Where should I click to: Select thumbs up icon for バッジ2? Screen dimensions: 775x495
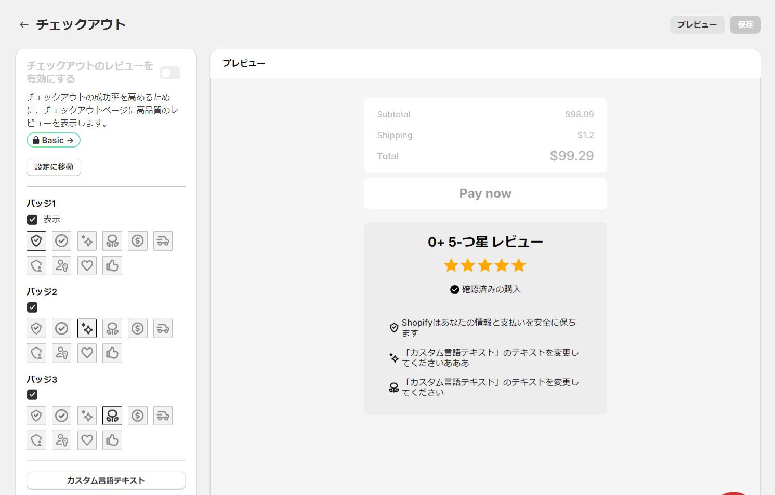click(112, 353)
